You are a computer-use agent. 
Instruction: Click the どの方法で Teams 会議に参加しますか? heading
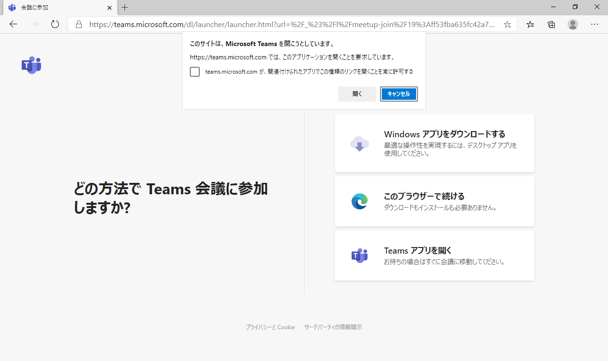click(171, 198)
